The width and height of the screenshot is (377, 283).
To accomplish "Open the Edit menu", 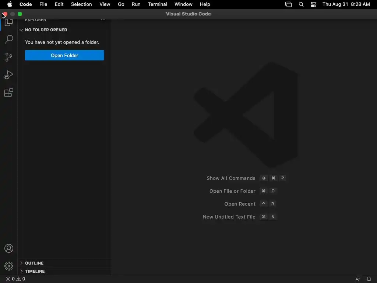I will (59, 4).
